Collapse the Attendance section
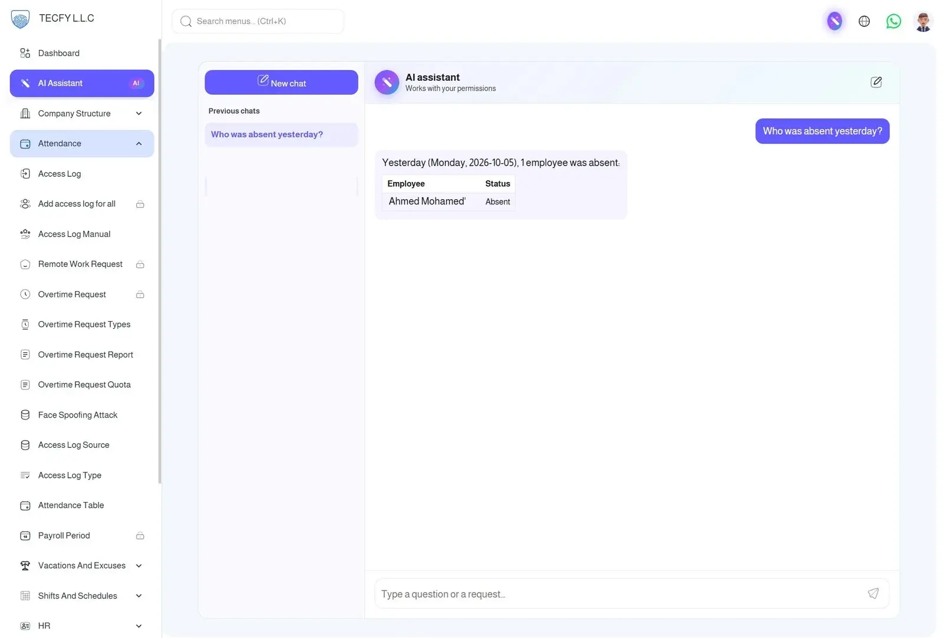This screenshot has height=638, width=943. tap(82, 144)
